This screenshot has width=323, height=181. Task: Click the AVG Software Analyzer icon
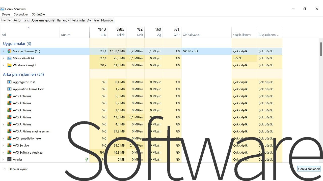coord(9,153)
